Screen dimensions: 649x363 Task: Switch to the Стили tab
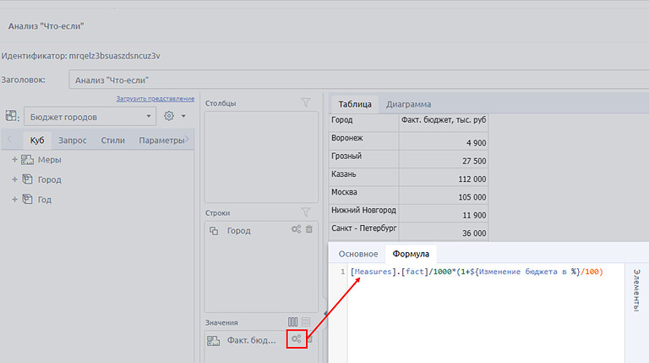point(112,140)
